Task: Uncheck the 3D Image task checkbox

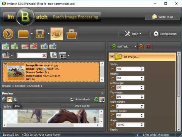Action: pyautogui.click(x=112, y=57)
